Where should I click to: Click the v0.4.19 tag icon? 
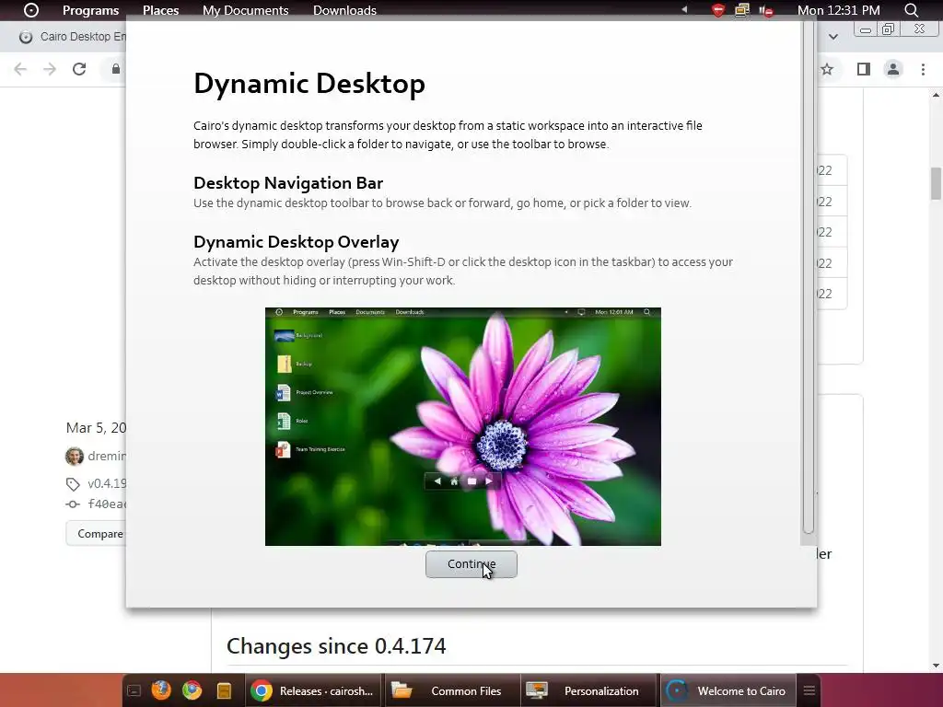(73, 484)
